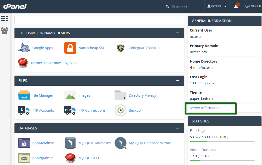Open the Namecheap SSL link
This screenshot has height=165, width=262.
[x=92, y=48]
